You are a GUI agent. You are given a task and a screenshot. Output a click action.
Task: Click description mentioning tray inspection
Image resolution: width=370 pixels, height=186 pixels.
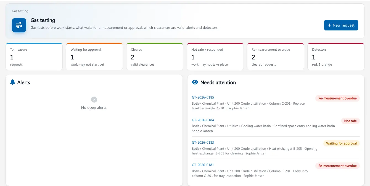(250, 173)
